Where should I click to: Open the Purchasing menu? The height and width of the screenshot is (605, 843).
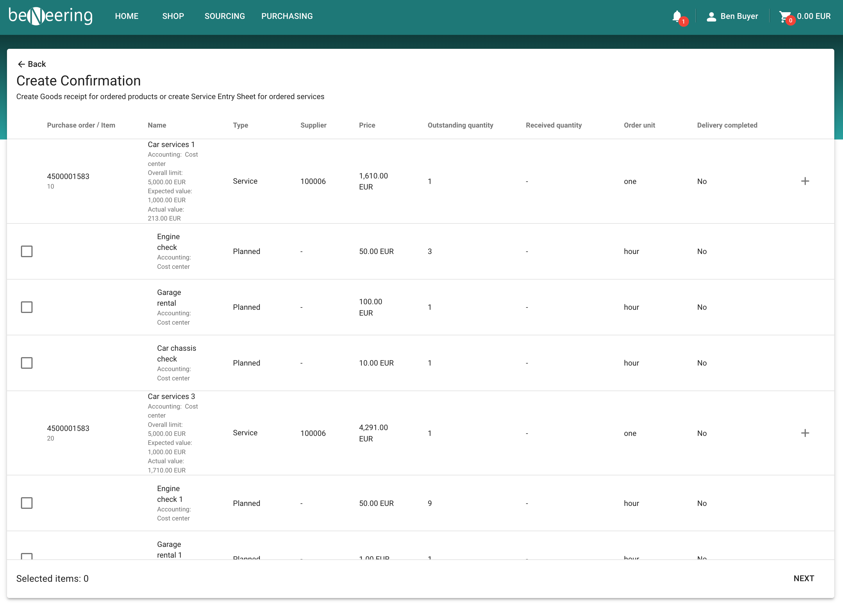coord(287,16)
